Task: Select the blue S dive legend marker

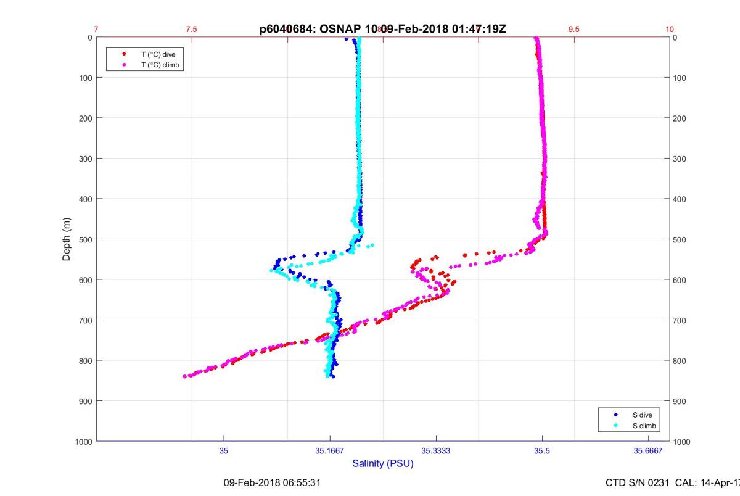Action: [x=616, y=415]
